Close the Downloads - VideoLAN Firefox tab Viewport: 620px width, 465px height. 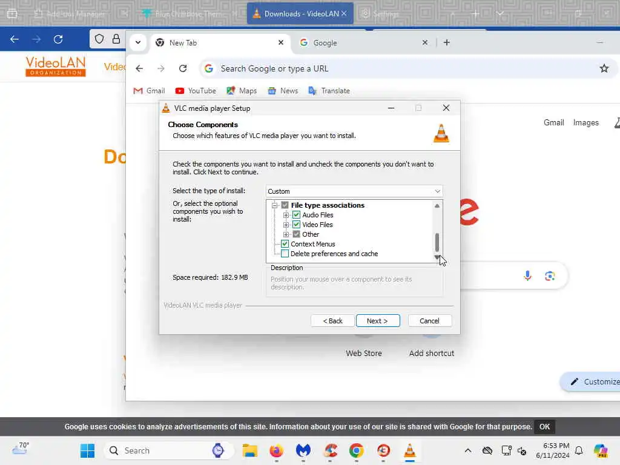pyautogui.click(x=344, y=13)
